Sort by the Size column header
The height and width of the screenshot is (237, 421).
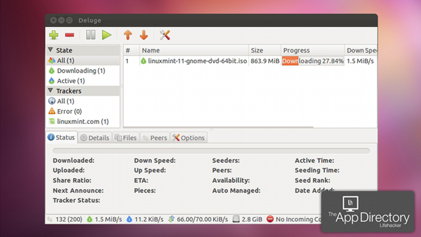(265, 50)
